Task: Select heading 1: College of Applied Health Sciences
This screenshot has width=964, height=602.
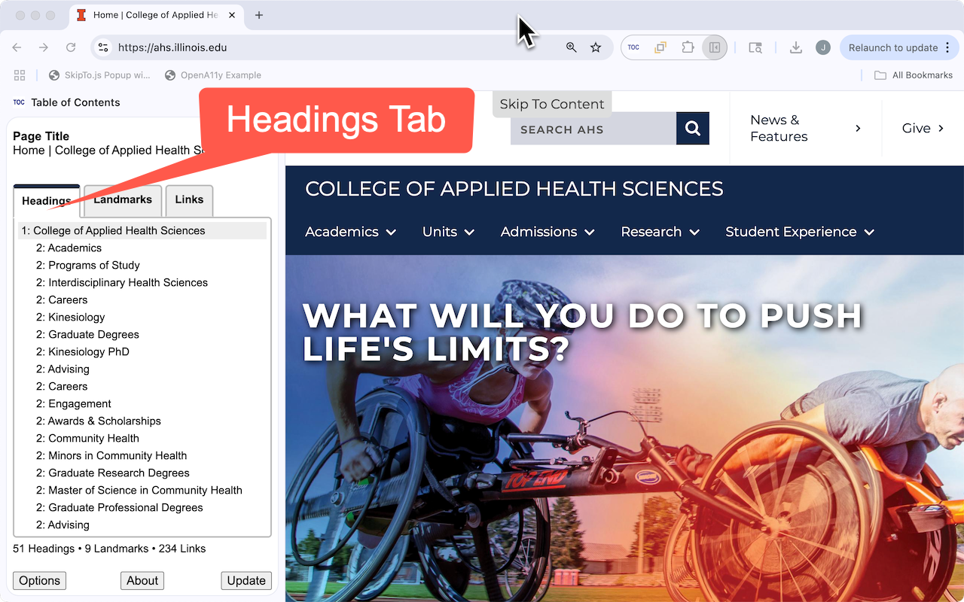Action: (142, 231)
